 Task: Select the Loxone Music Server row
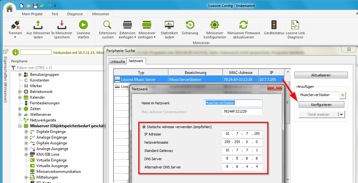pos(141,80)
